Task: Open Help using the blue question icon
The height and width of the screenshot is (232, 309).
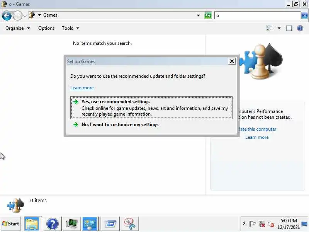Action: click(300, 28)
